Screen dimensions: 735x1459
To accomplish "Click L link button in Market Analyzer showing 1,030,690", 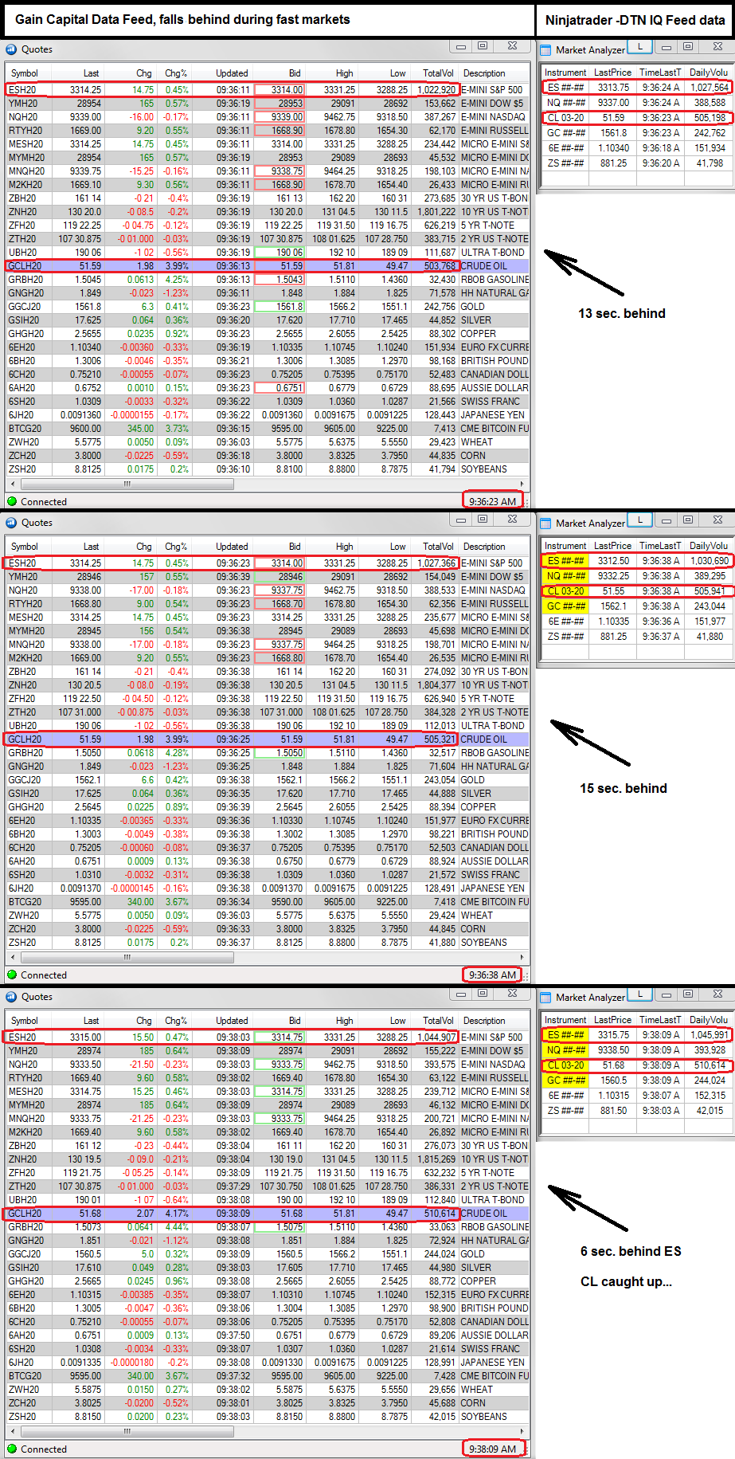I will click(x=640, y=520).
